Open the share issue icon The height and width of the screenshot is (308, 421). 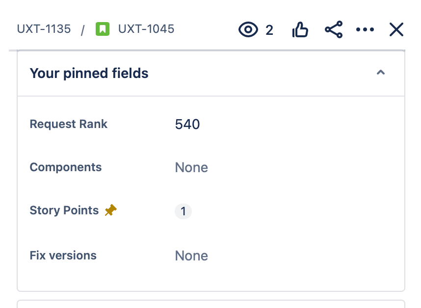click(334, 30)
